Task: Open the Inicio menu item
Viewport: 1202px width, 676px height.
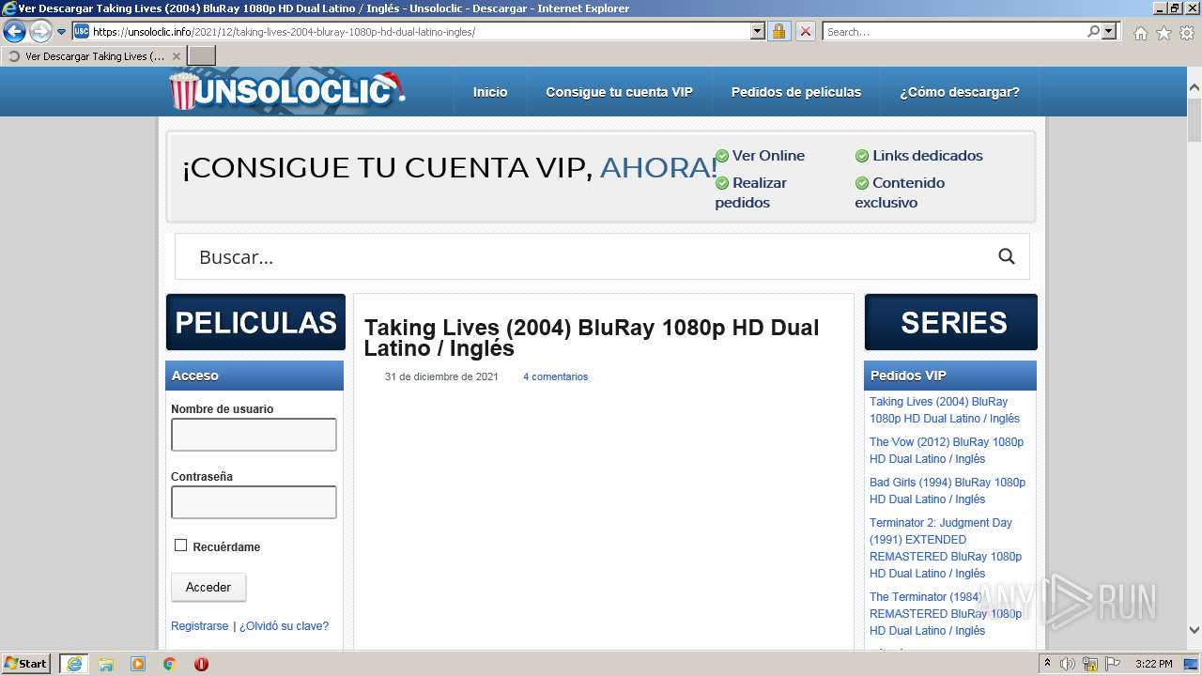Action: tap(490, 92)
